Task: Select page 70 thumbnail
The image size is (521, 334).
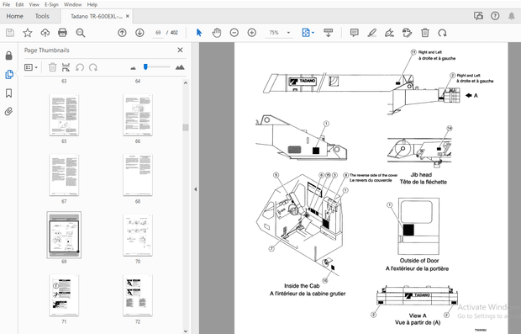Action: 138,236
